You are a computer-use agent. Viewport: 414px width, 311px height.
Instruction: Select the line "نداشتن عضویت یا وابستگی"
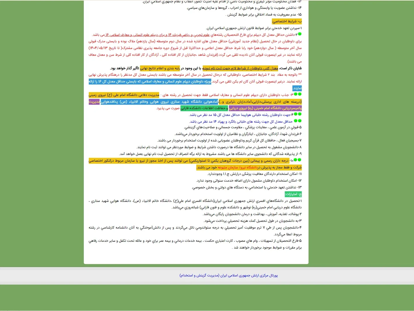click(x=244, y=8)
